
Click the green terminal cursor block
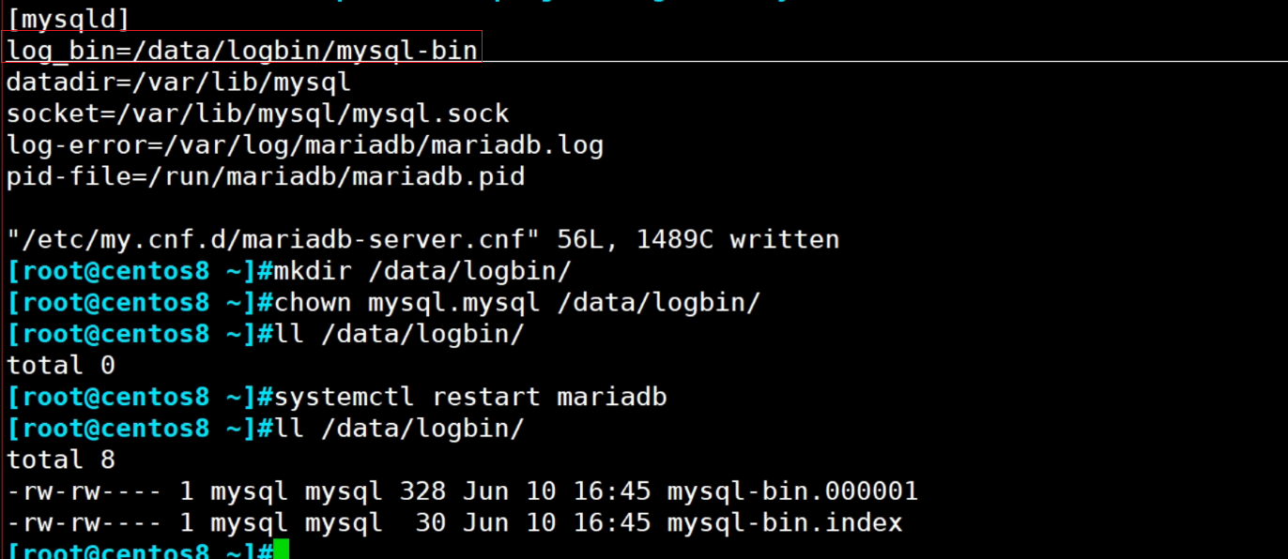[281, 551]
